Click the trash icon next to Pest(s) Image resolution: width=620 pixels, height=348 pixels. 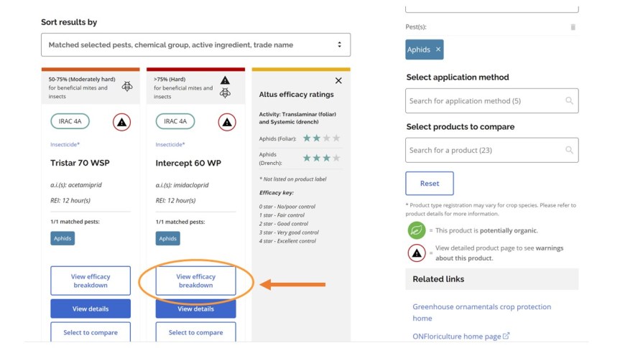(573, 27)
